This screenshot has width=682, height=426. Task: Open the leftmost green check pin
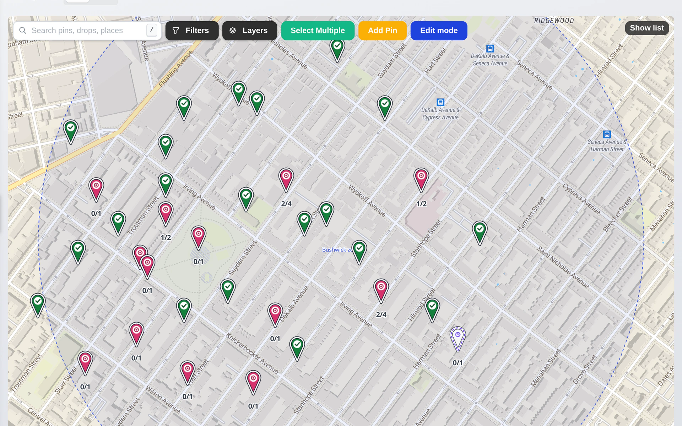[38, 305]
